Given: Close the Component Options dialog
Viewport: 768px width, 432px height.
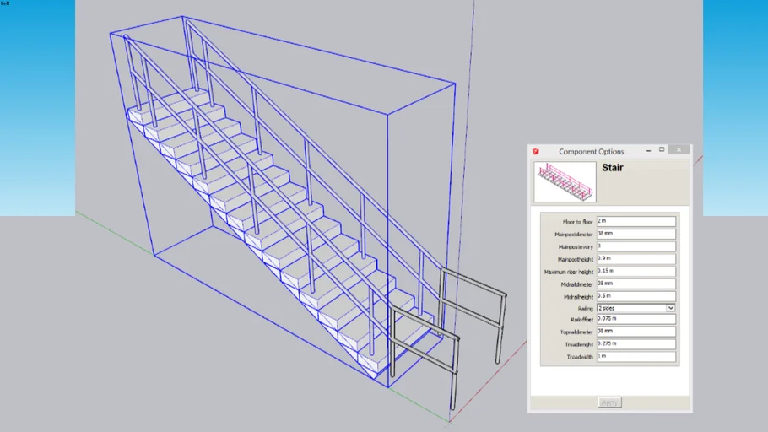Looking at the screenshot, I should pyautogui.click(x=679, y=151).
